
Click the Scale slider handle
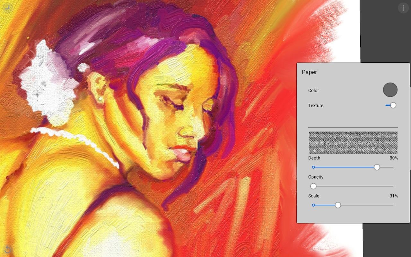click(338, 205)
